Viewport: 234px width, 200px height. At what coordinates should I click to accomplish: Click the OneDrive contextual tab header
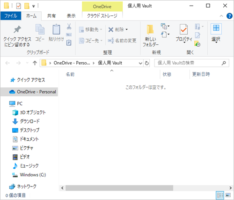click(x=102, y=7)
